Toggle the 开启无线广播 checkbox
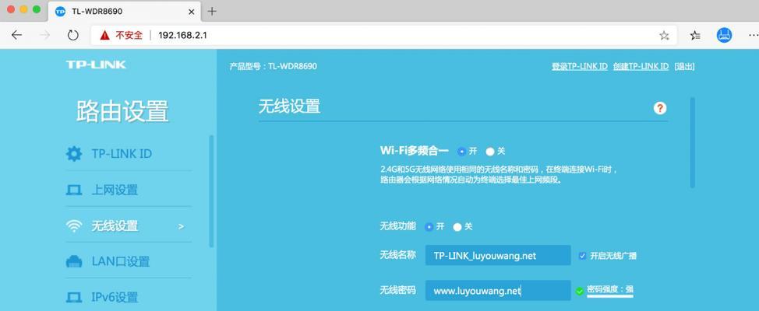The height and width of the screenshot is (311, 759). coord(582,256)
